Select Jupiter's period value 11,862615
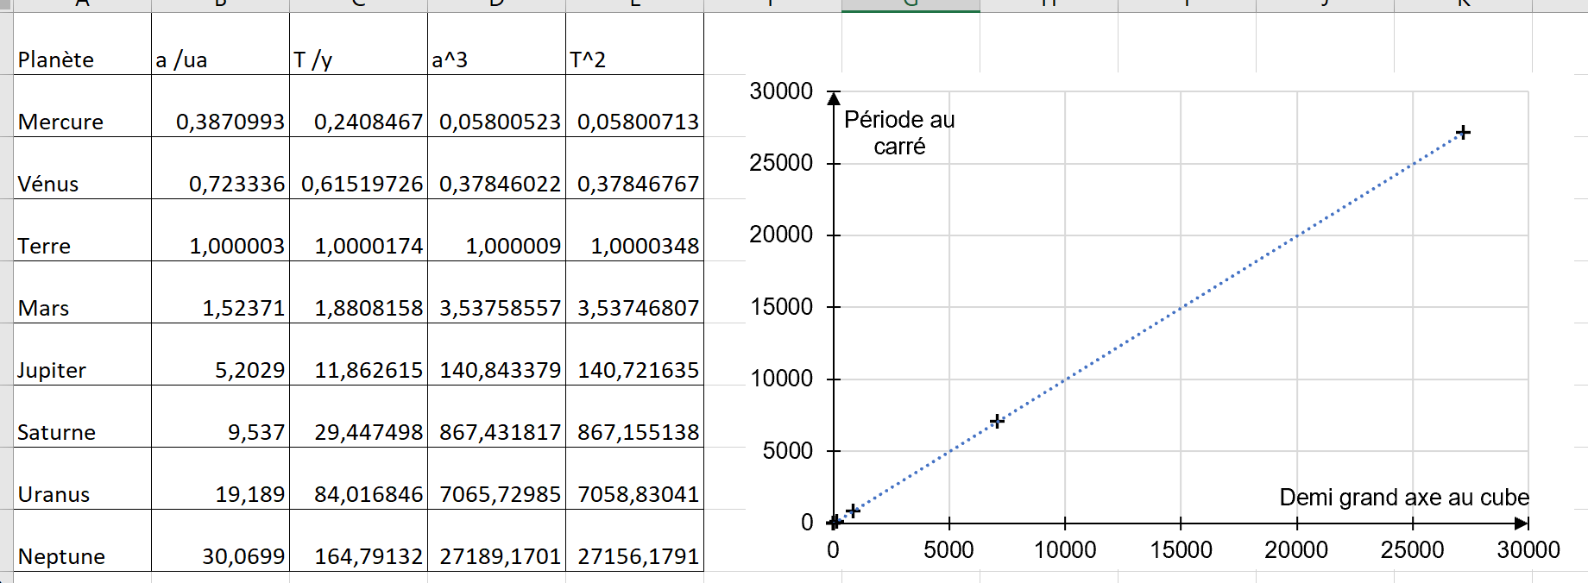The height and width of the screenshot is (583, 1588). coord(369,370)
